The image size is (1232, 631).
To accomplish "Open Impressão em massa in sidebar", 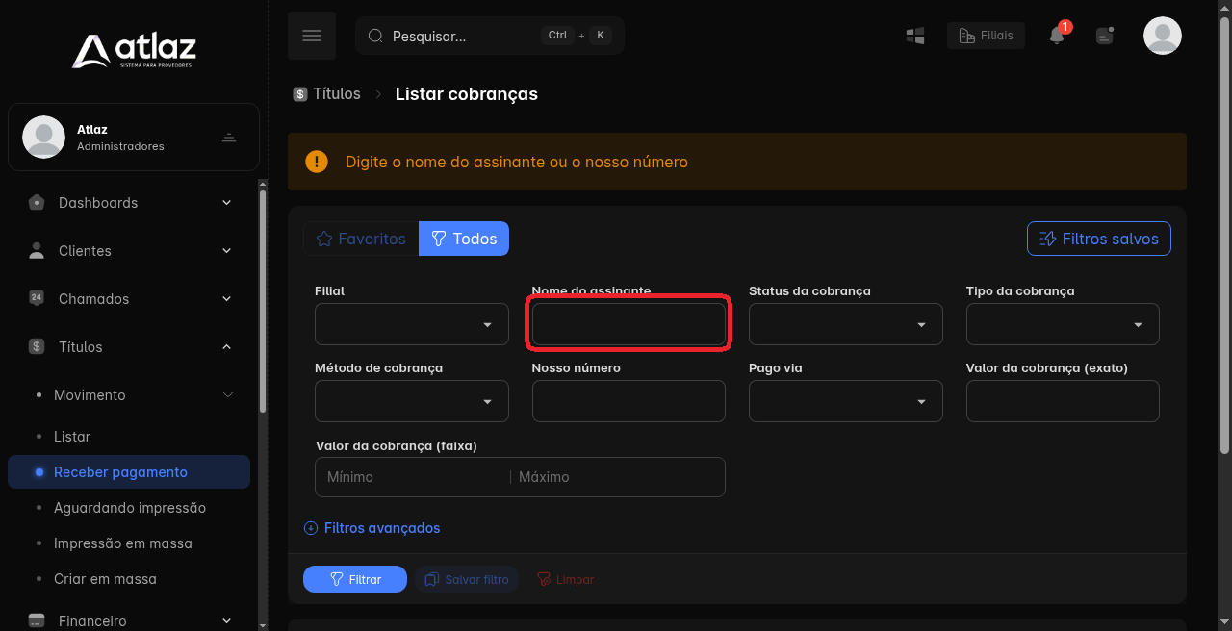I will (x=123, y=543).
